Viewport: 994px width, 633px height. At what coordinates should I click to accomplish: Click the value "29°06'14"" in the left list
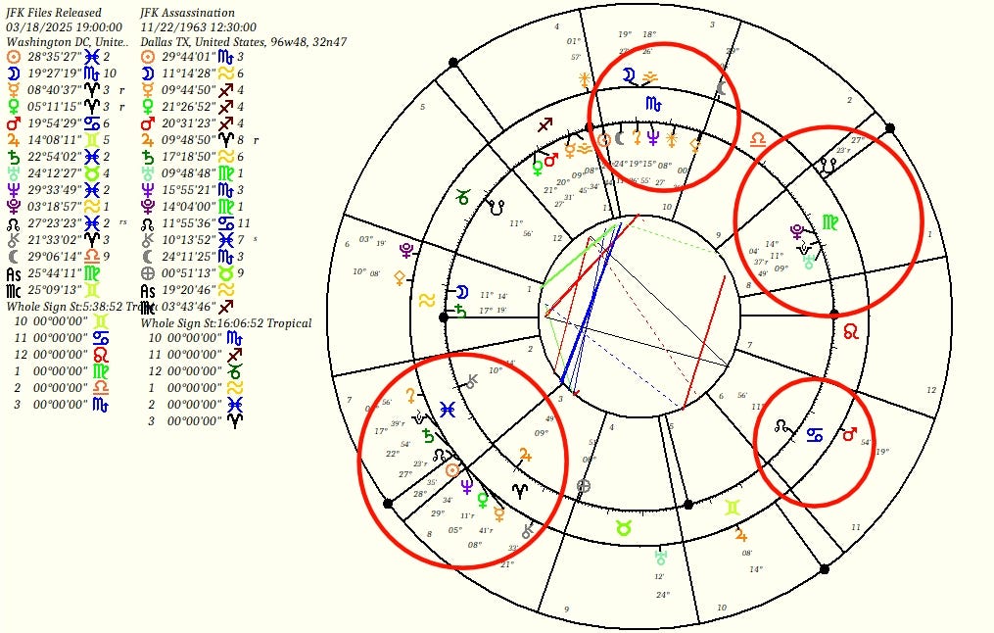click(55, 257)
